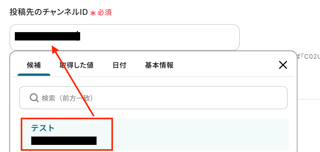Select the 日付 tab
The image size is (320, 152).
[x=119, y=65]
